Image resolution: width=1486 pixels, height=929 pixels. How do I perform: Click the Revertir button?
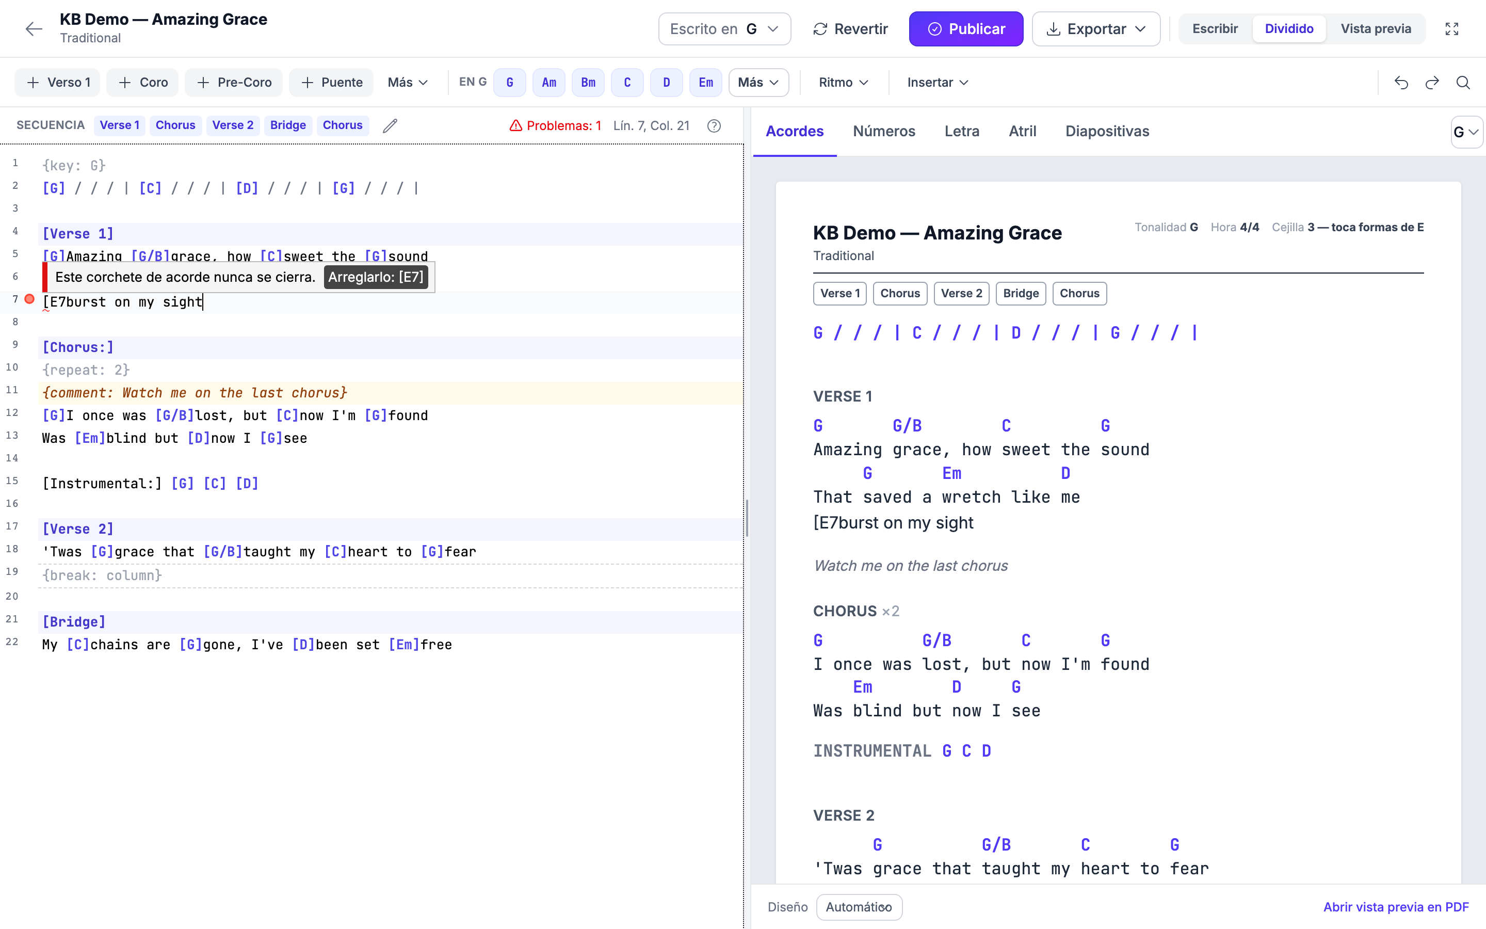coord(850,29)
